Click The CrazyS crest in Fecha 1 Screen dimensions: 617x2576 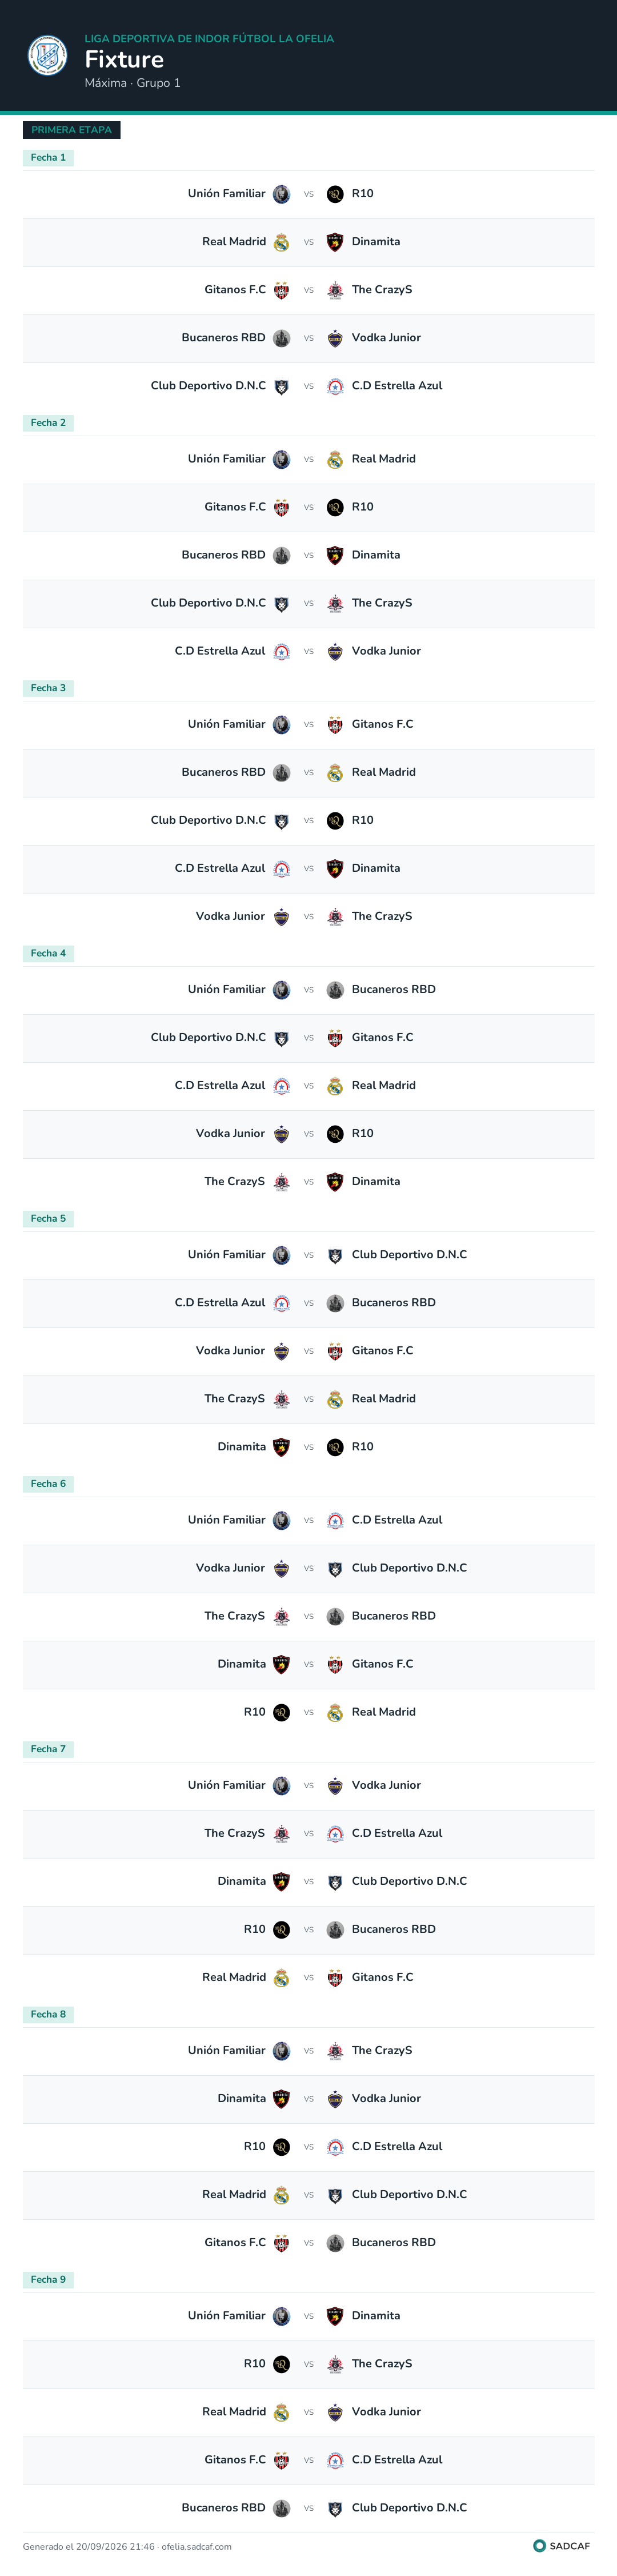[x=335, y=290]
